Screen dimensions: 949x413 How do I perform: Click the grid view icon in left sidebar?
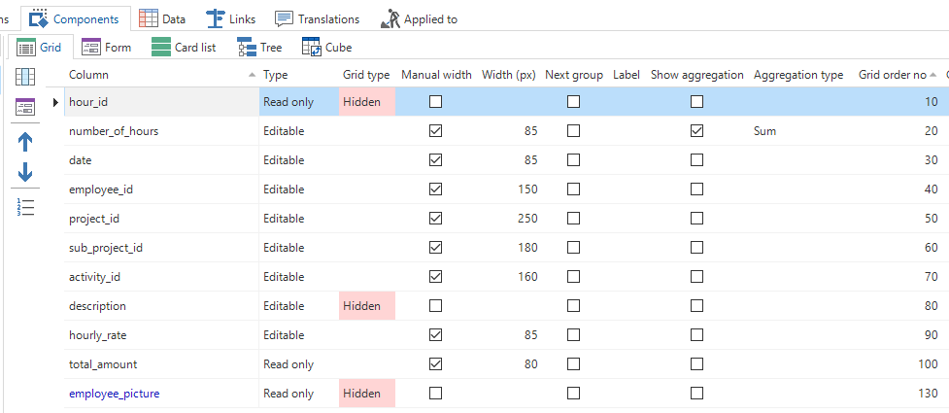25,77
